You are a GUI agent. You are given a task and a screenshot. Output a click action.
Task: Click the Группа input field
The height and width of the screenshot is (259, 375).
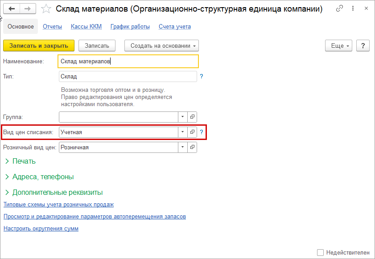(x=119, y=117)
